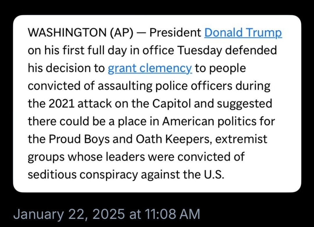Screen dimensions: 314x227
Task: Click the Proud Boys text
Action: tap(79, 140)
